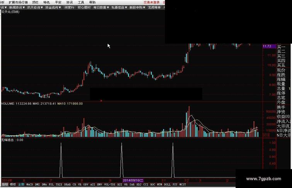Screen dimensions: 292x188
Task: Select the MCST indicator
Action: 182,185
